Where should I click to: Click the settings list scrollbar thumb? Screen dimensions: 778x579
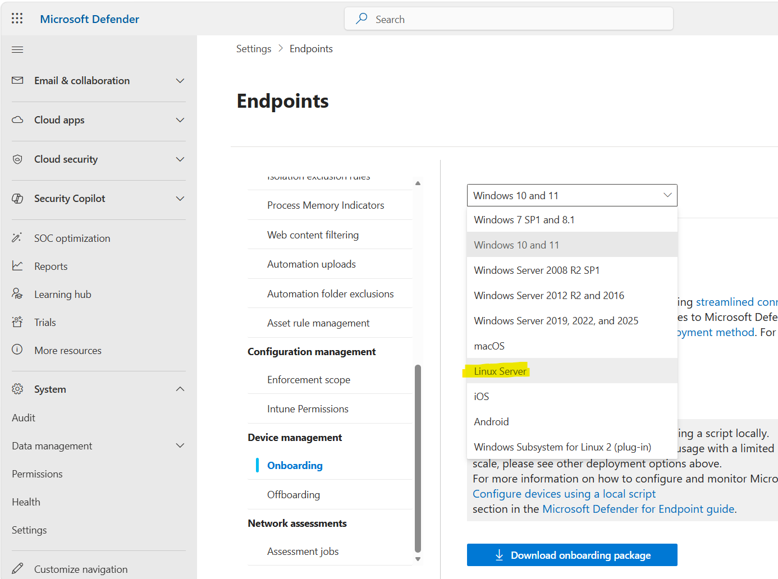tap(418, 458)
